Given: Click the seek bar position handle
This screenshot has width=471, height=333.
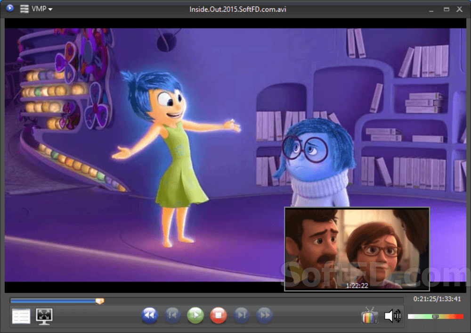Looking at the screenshot, I should 100,301.
